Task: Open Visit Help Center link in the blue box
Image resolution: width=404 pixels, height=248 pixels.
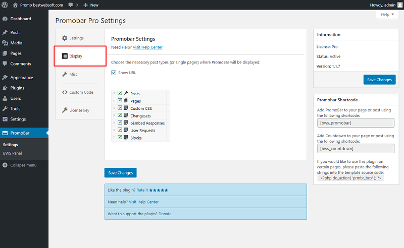Action: (144, 202)
